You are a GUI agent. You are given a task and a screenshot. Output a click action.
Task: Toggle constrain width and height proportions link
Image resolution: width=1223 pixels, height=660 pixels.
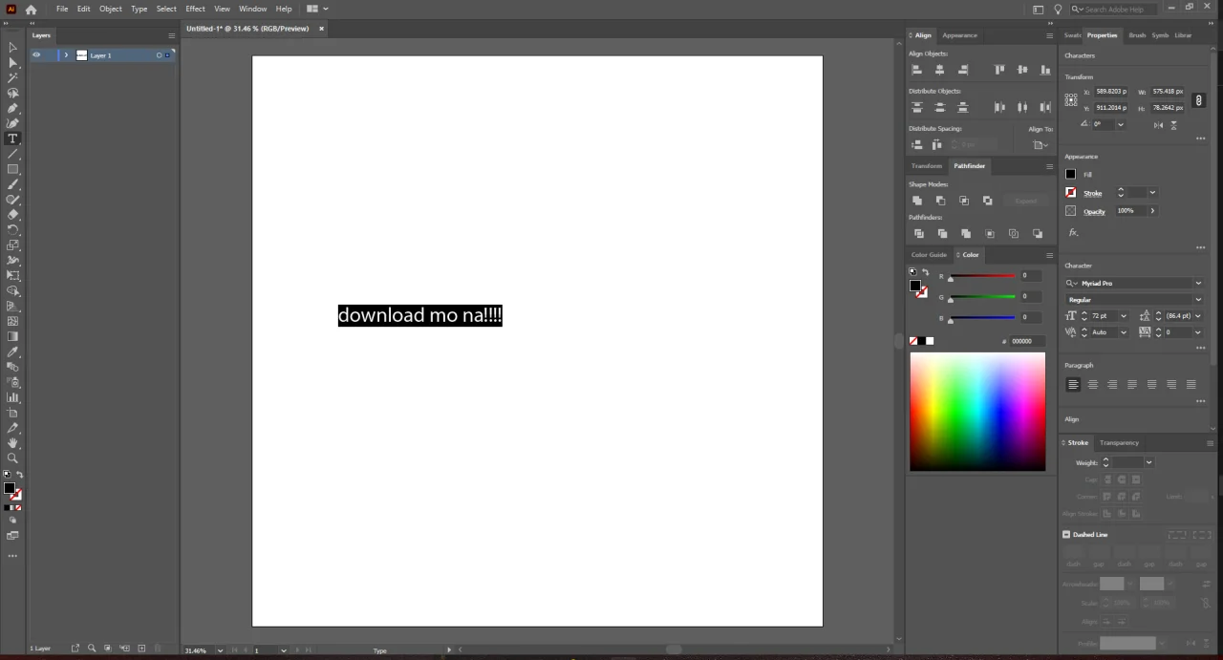coord(1198,99)
